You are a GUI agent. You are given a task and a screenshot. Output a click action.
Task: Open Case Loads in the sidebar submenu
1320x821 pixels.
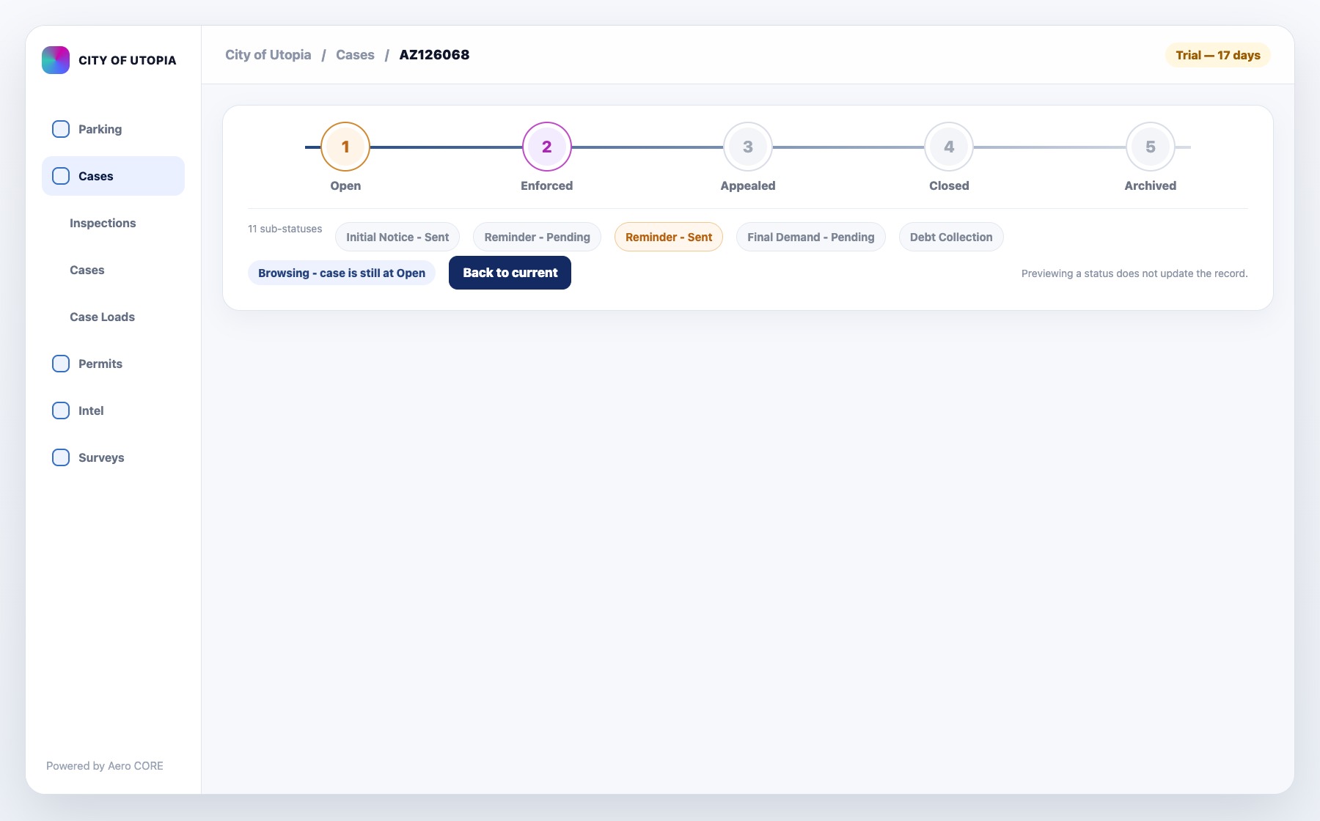[x=102, y=317]
